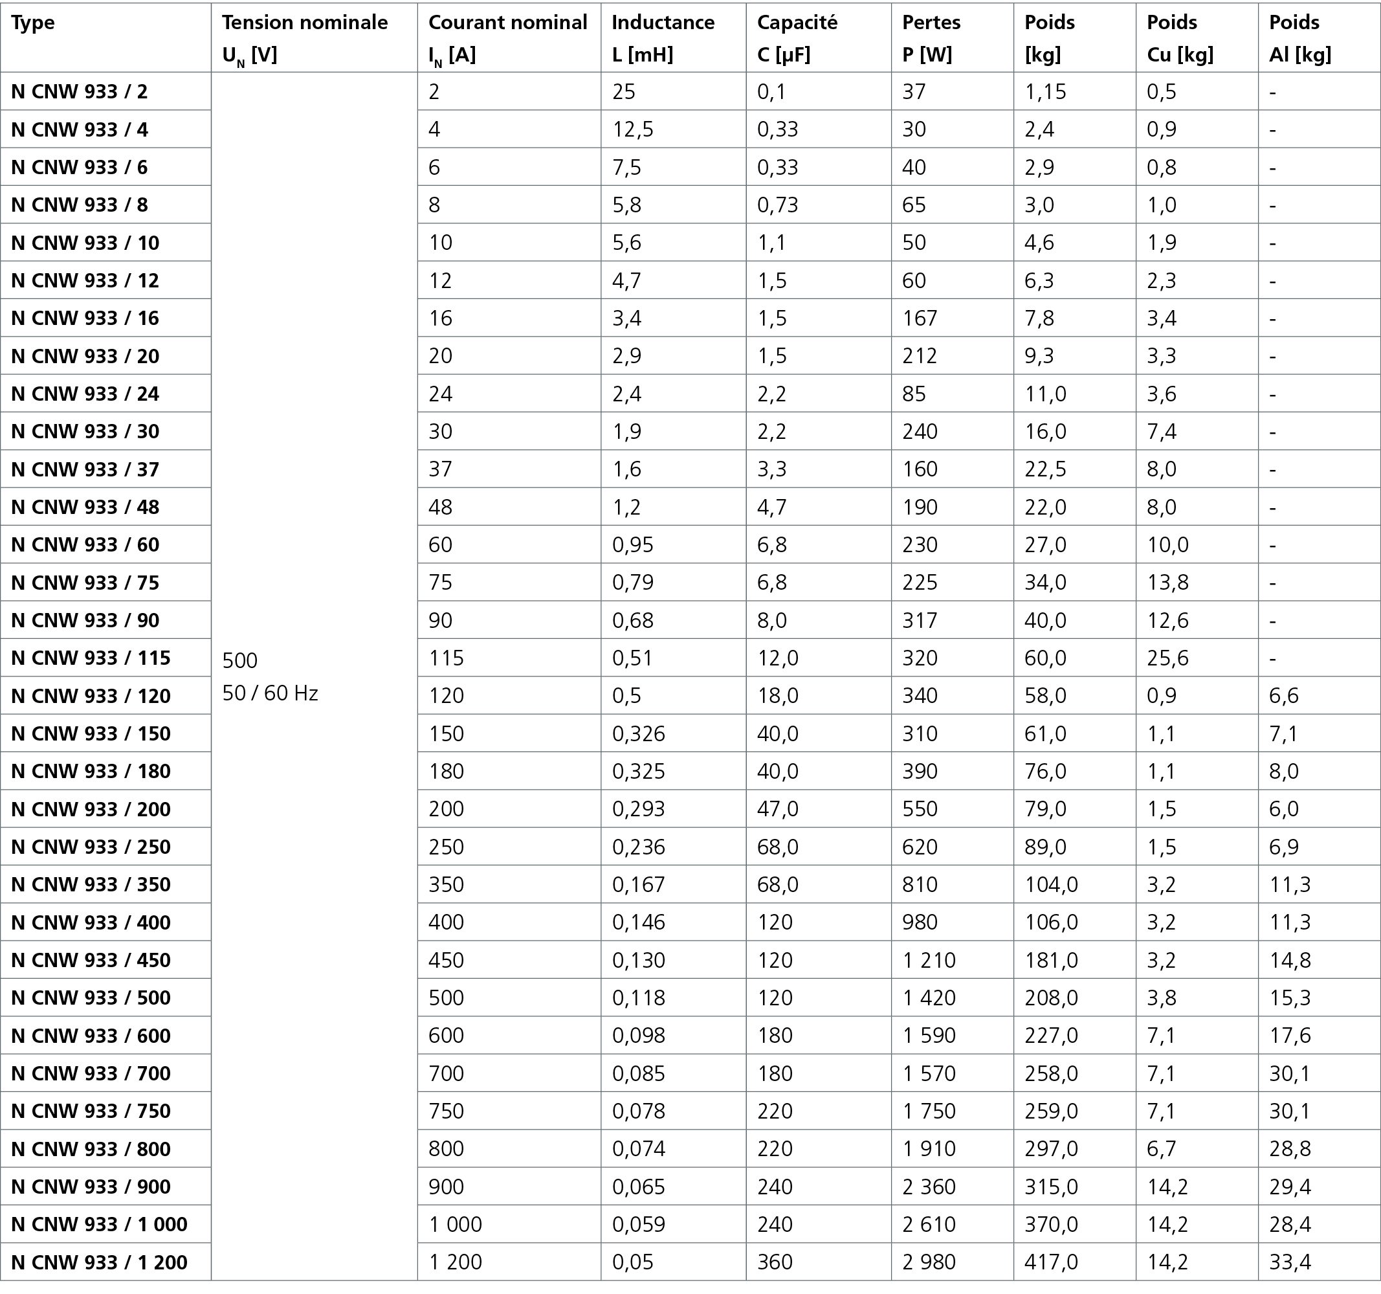
Task: Click the 50 / 60 Hz text
Action: pyautogui.click(x=271, y=693)
